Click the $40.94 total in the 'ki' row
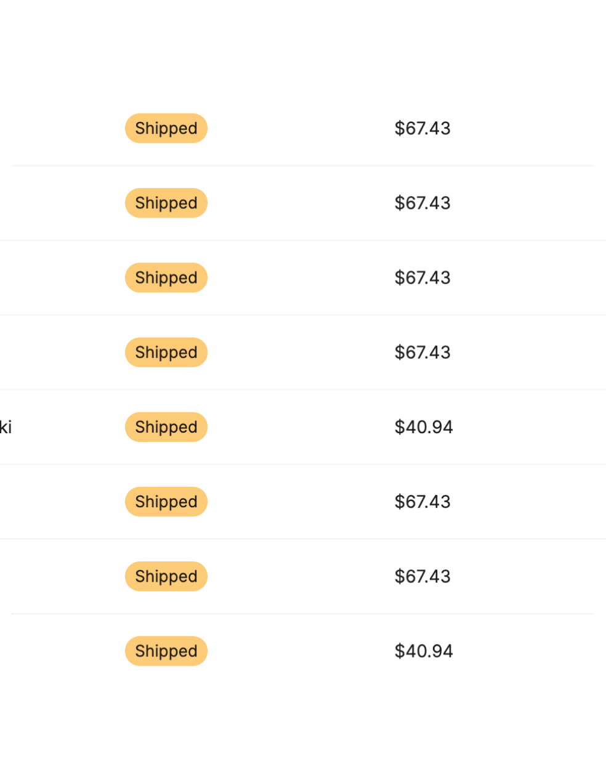The height and width of the screenshot is (779, 606). [x=424, y=427]
